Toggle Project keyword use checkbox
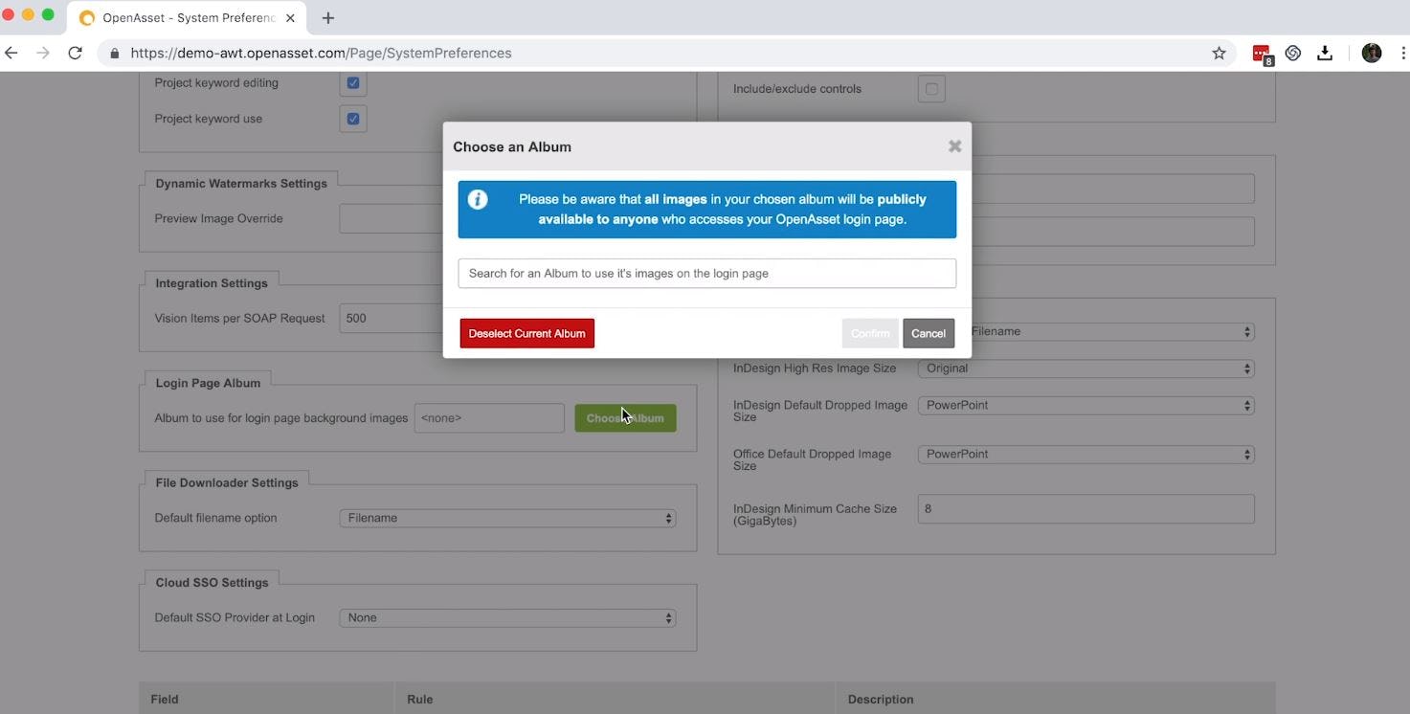Image resolution: width=1410 pixels, height=714 pixels. coord(353,119)
